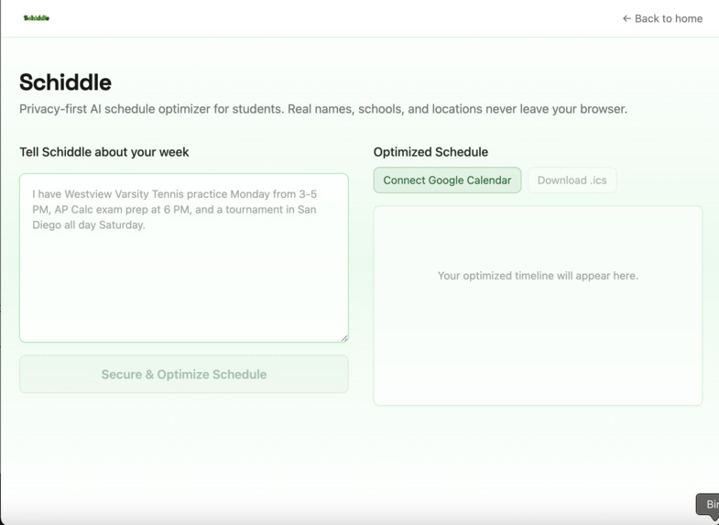Click the large 'Schiddle' page heading
This screenshot has width=719, height=525.
click(x=65, y=82)
